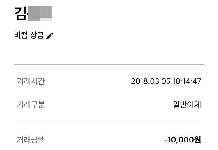The image size is (218, 150).
Task: Tap the minus sign before 10,000원
Action: click(x=167, y=140)
